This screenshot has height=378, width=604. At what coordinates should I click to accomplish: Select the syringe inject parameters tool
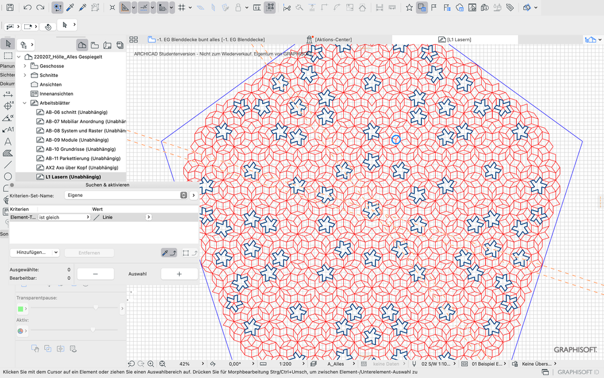[83, 7]
